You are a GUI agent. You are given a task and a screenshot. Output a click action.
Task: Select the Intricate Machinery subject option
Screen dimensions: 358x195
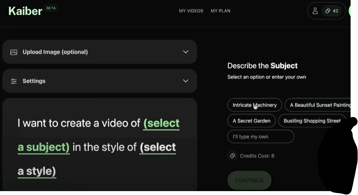tap(254, 105)
